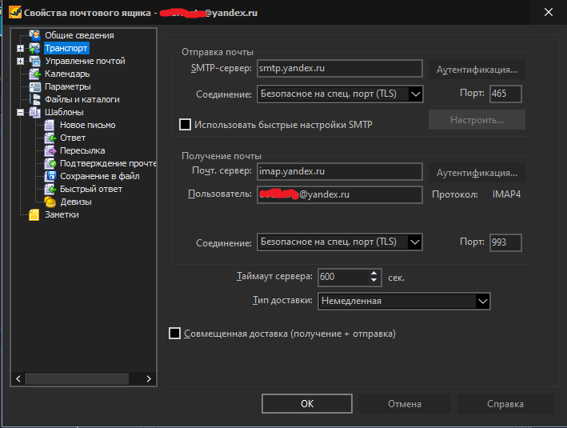This screenshot has height=428, width=567.
Task: Decrease server timeout with down arrow
Action: (x=374, y=281)
